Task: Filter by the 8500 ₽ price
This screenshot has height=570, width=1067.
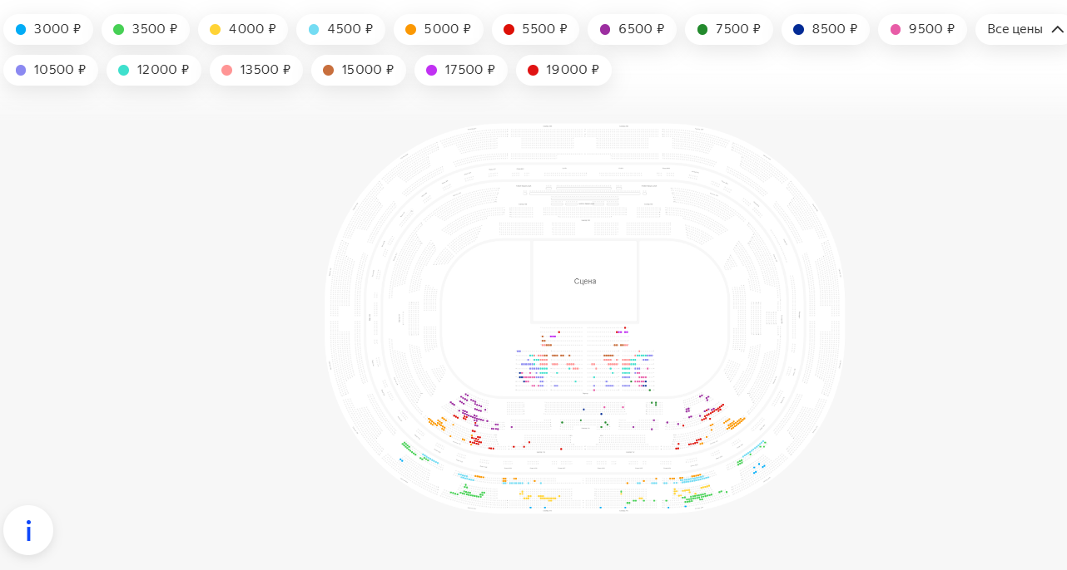Action: click(x=826, y=29)
